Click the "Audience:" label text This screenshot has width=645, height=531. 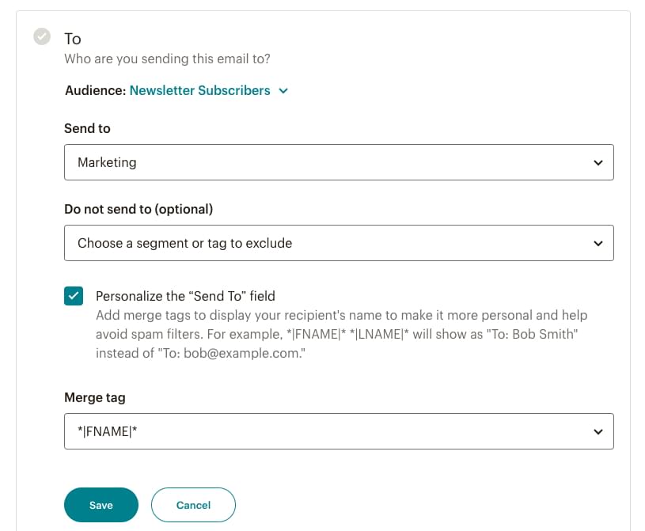point(95,90)
